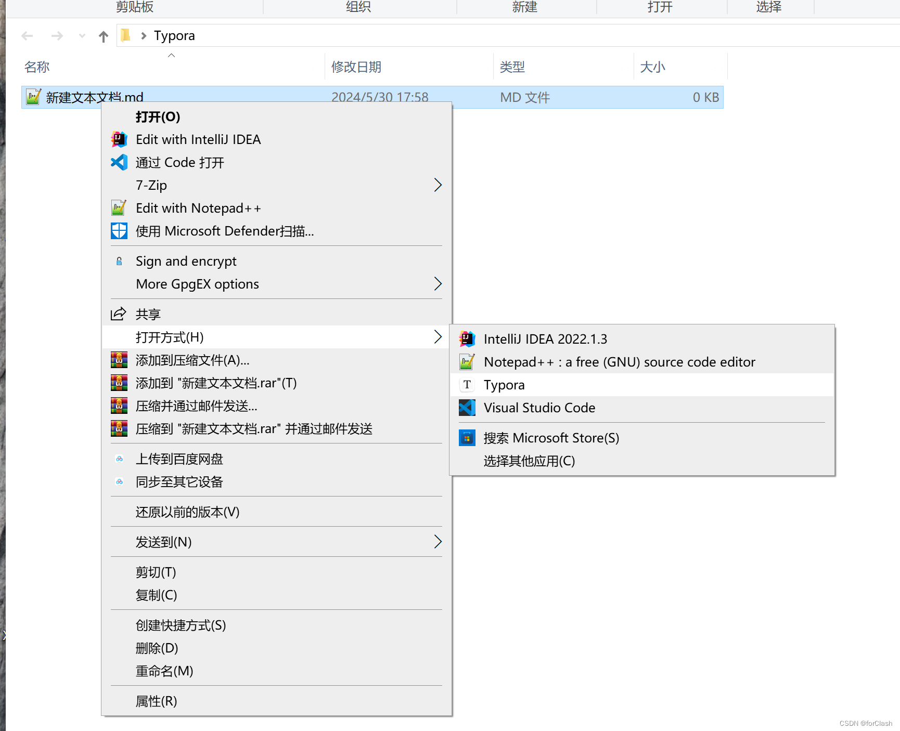Open 发送到(N) entry
This screenshot has width=900, height=731.
coord(277,542)
